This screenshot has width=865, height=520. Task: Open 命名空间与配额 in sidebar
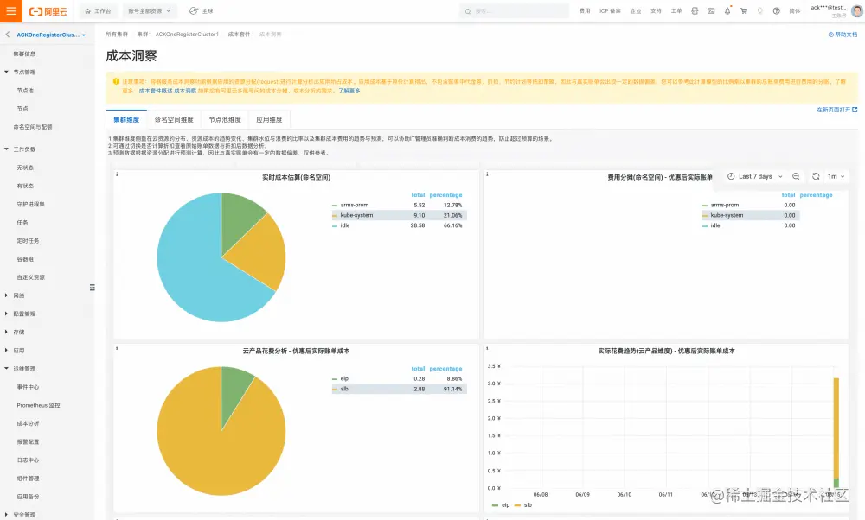33,127
